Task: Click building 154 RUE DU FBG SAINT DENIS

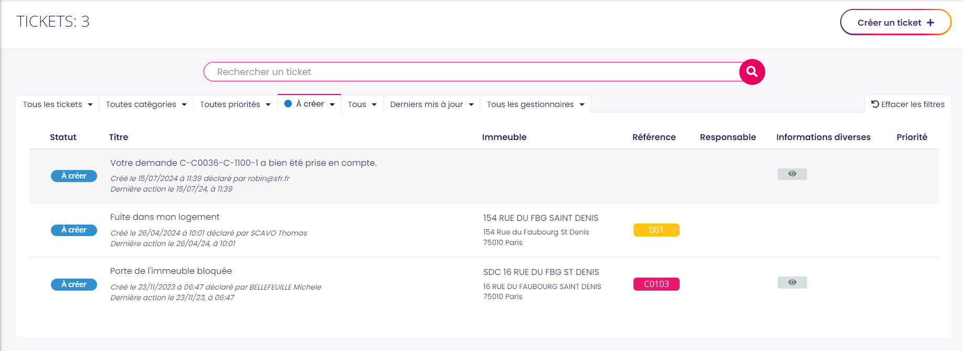Action: pos(541,218)
